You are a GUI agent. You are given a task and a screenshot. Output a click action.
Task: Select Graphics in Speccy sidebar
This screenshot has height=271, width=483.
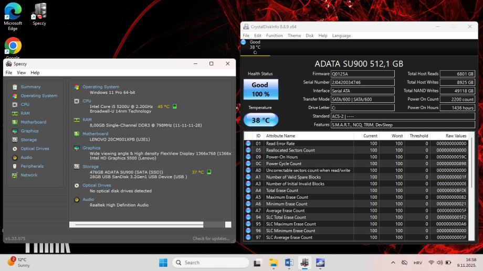(x=29, y=131)
